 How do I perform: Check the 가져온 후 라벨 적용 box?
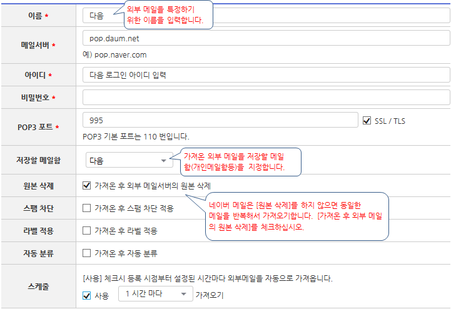pyautogui.click(x=87, y=231)
